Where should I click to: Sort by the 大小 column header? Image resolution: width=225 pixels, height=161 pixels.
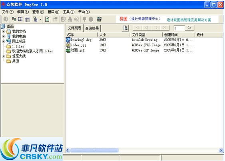tap(114, 35)
